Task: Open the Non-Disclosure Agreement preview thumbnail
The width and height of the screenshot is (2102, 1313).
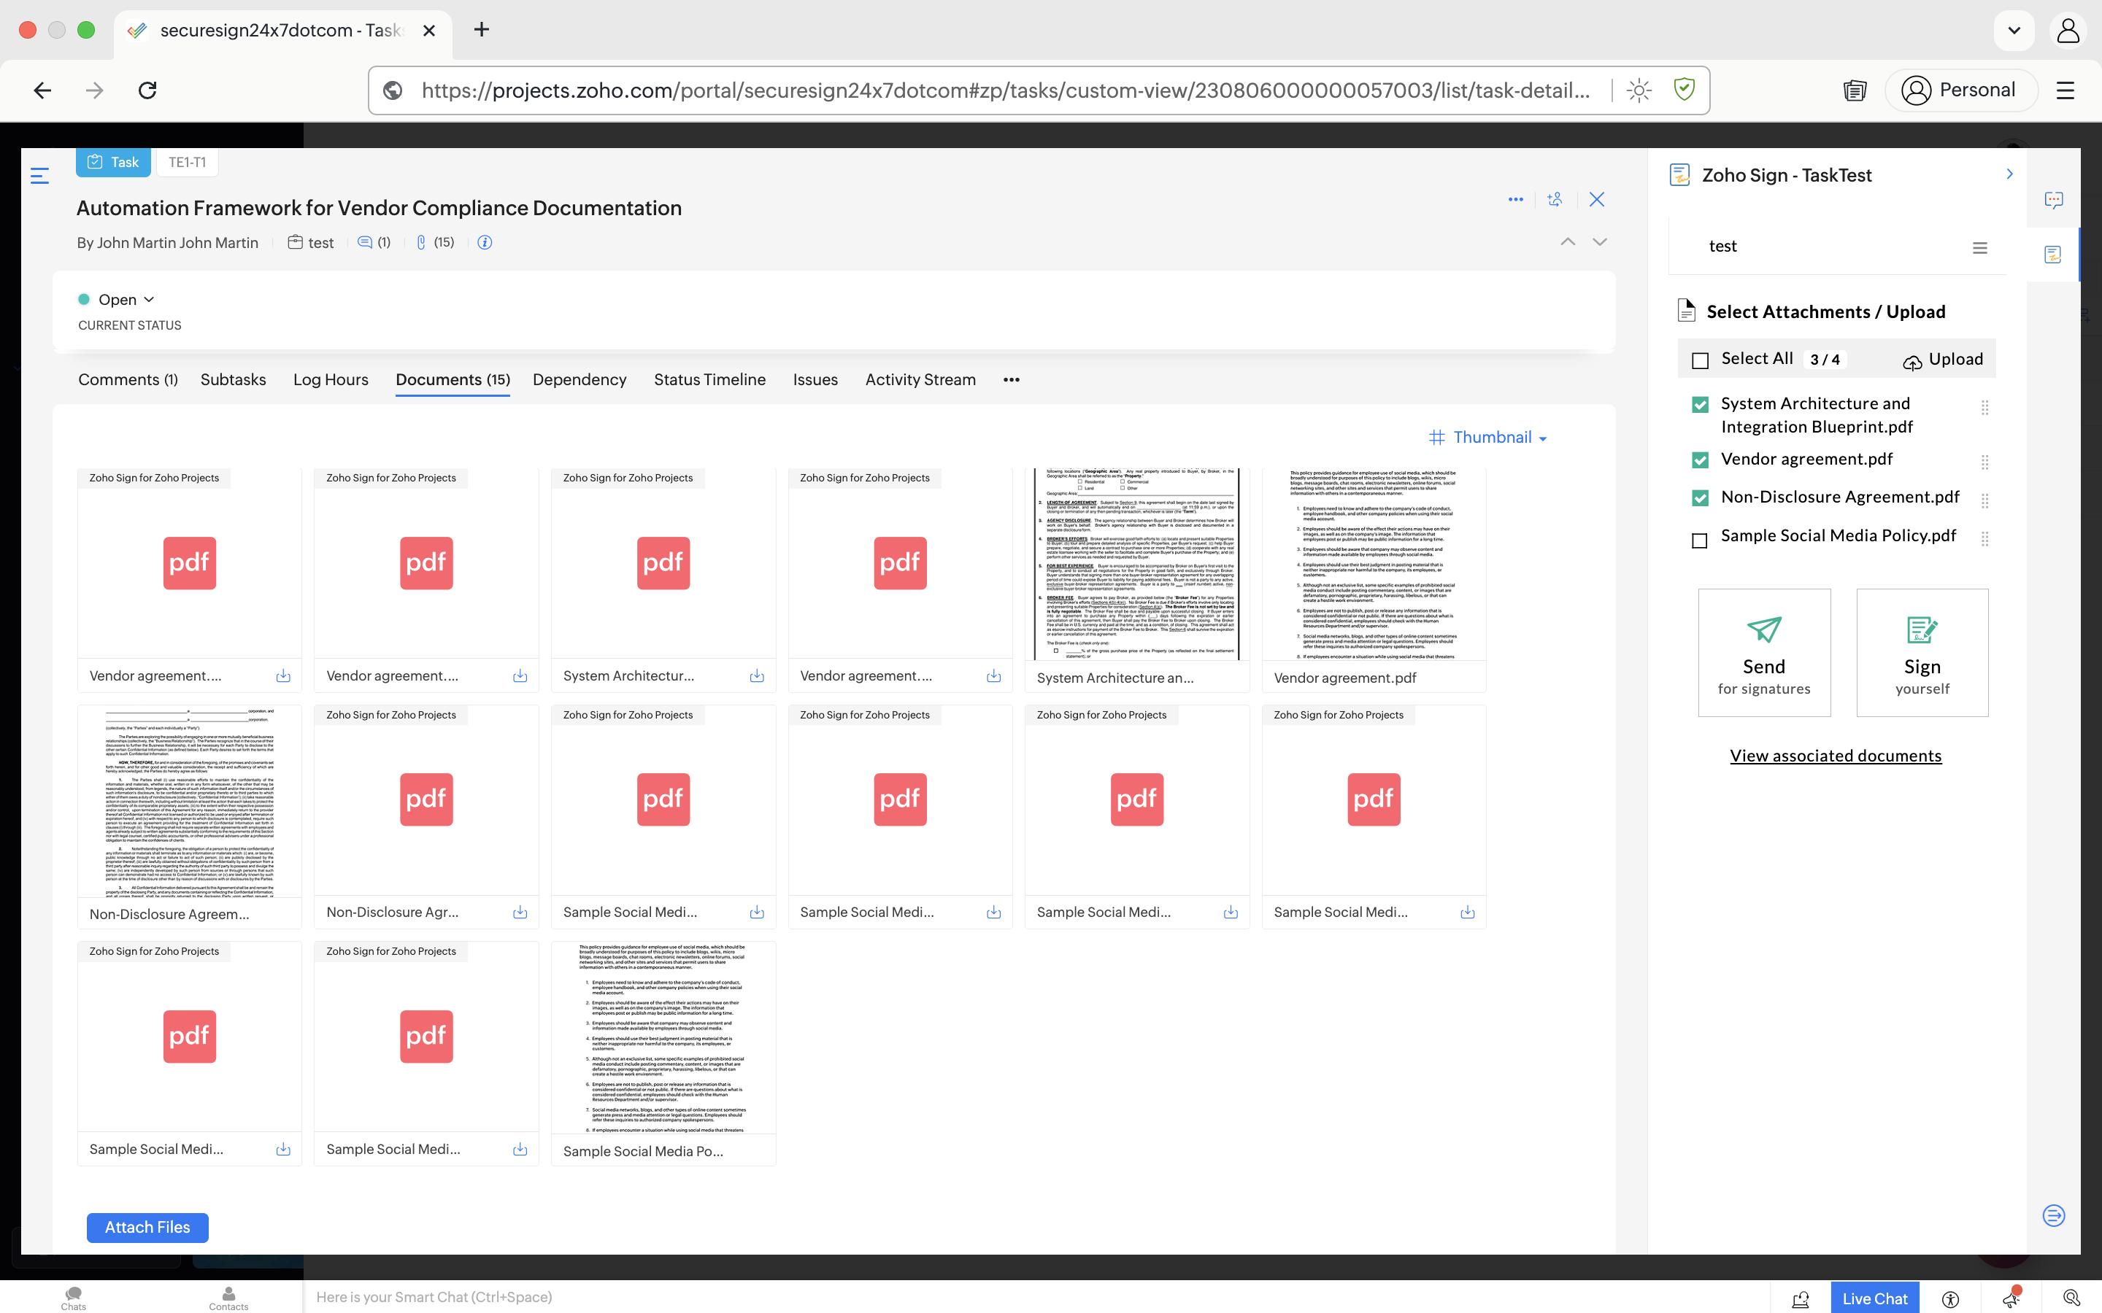Action: (x=189, y=801)
